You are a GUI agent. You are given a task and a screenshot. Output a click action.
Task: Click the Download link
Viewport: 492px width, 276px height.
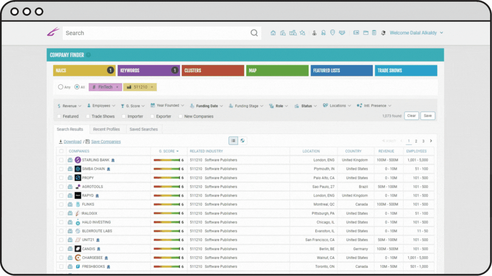[x=72, y=141]
